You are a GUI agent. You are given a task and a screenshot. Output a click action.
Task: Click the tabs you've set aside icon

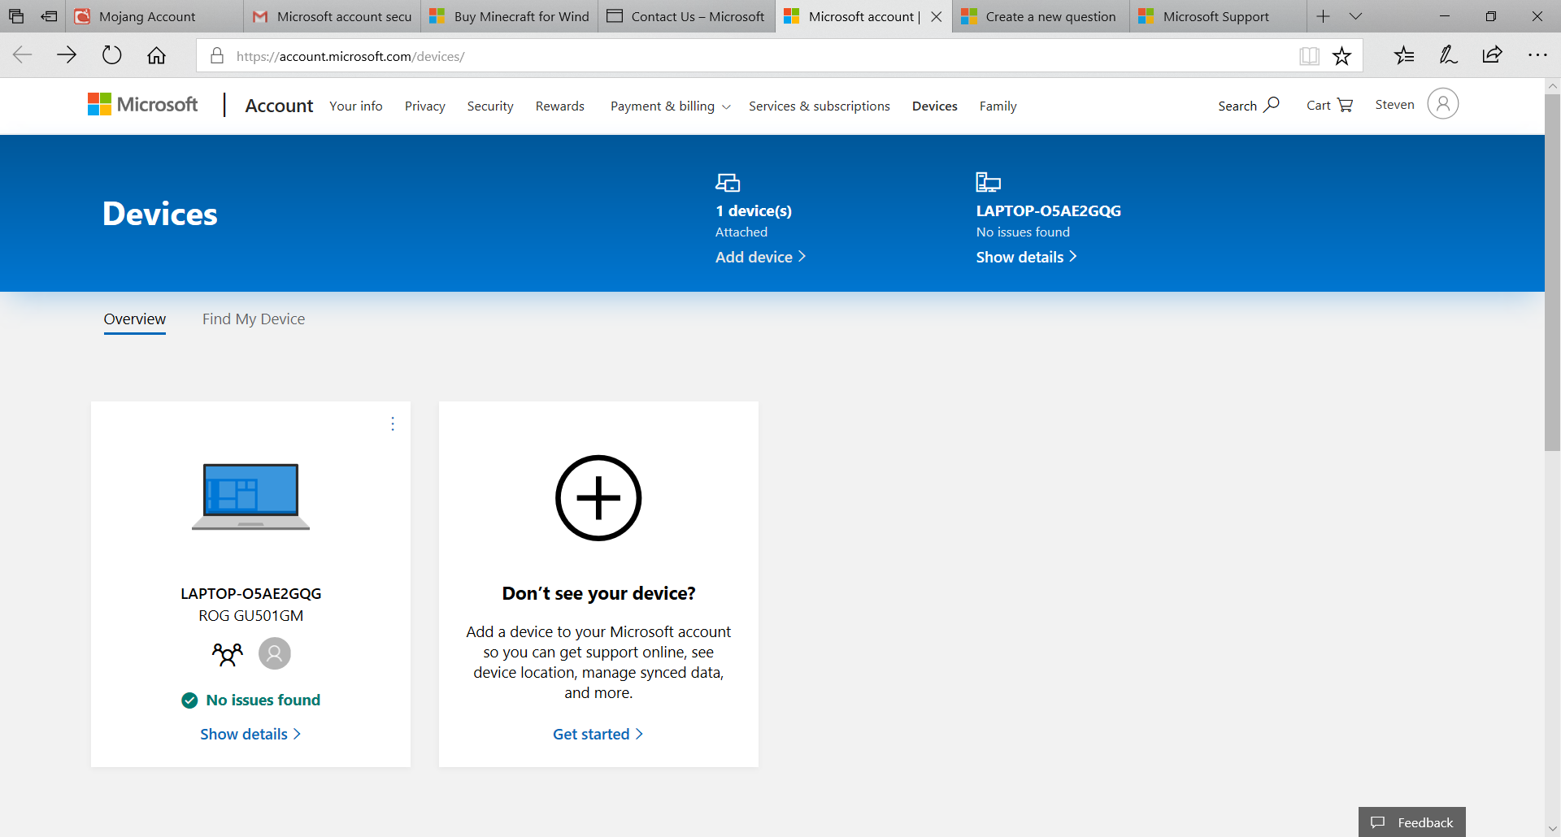(16, 16)
